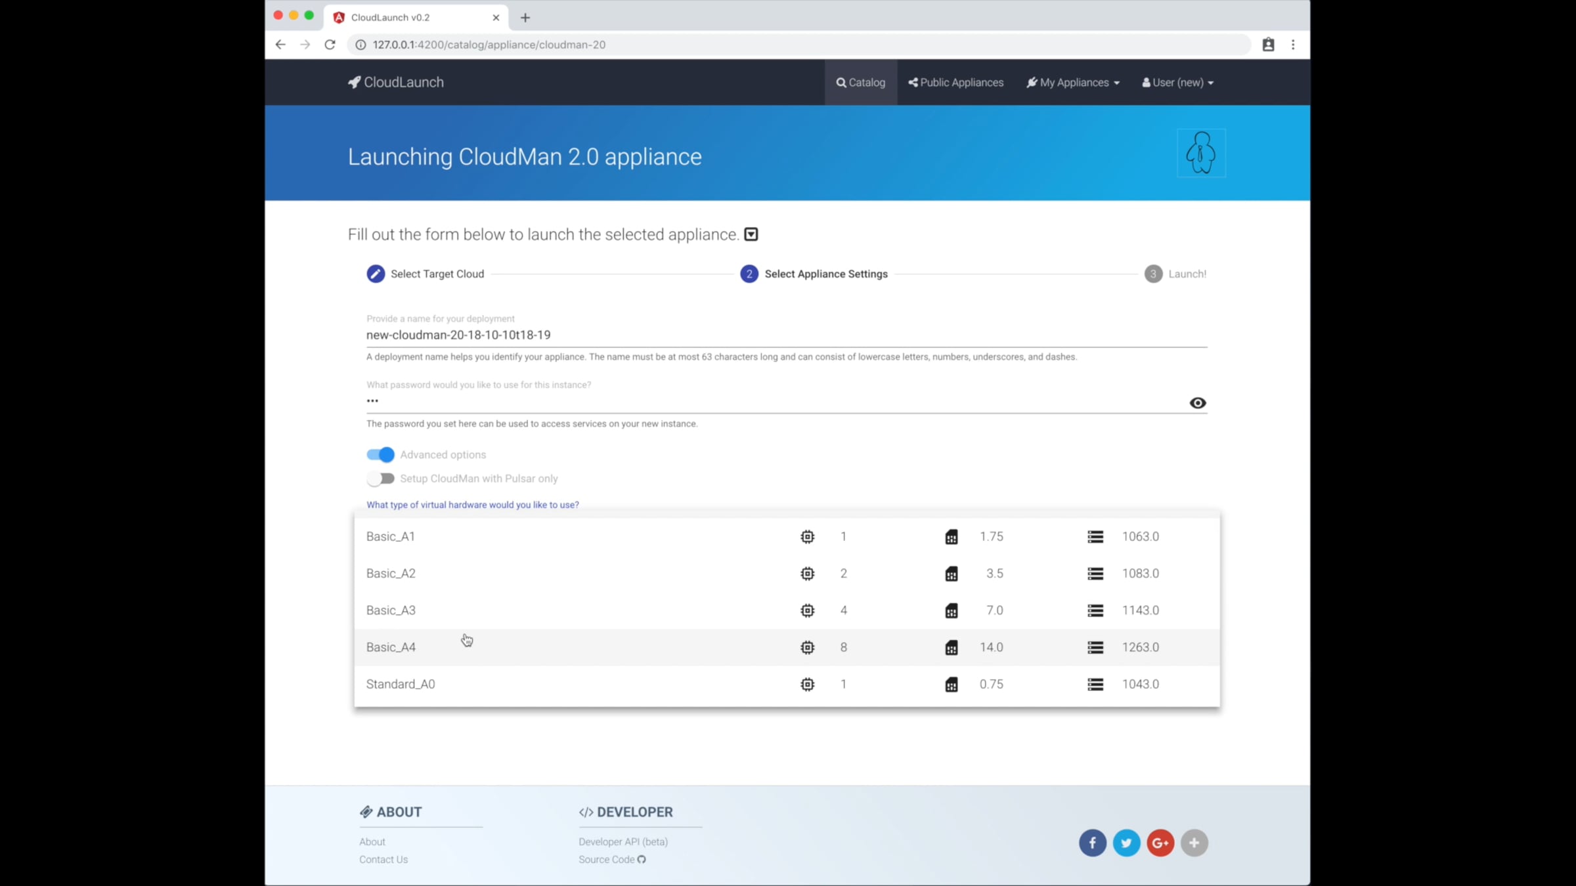Click the 14.0 memory value
The image size is (1576, 886).
(992, 647)
